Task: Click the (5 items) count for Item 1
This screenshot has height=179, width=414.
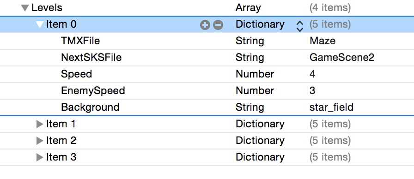Action: click(330, 124)
